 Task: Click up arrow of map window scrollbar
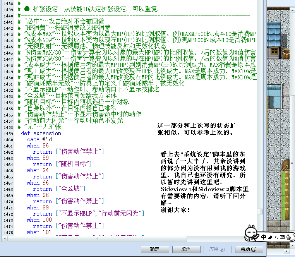(292, 10)
